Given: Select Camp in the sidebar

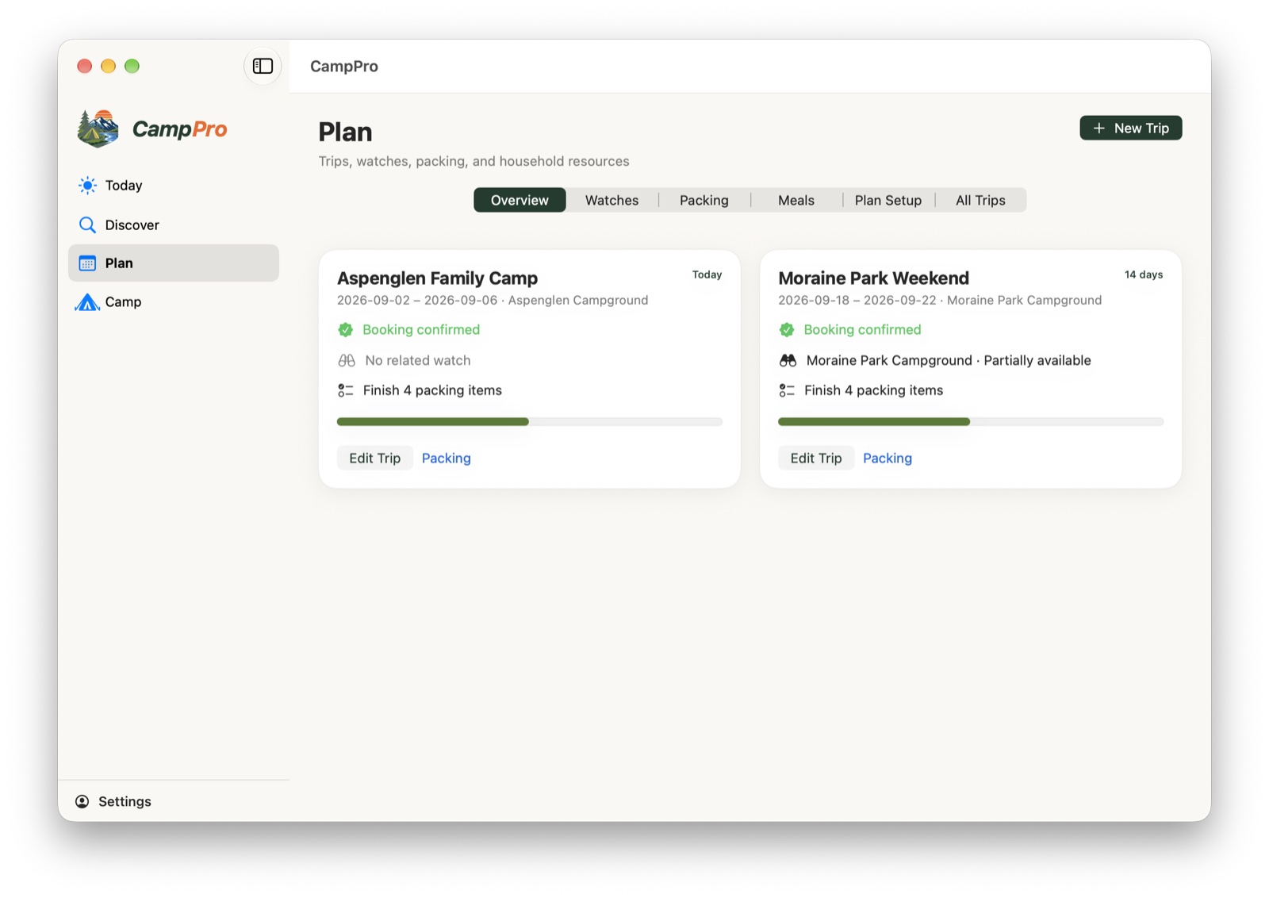Looking at the screenshot, I should [173, 302].
